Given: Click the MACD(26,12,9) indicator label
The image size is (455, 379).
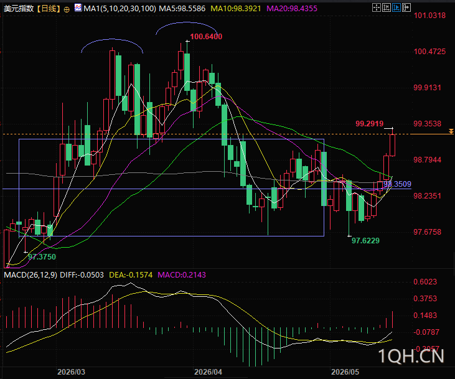Looking at the screenshot, I should click(30, 275).
